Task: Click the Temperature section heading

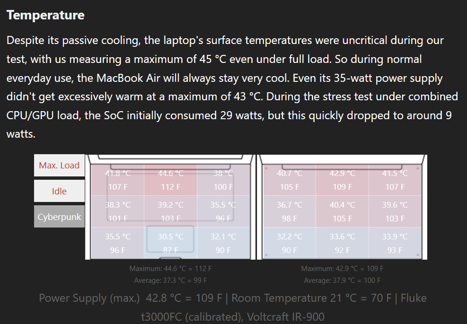Action: coord(45,15)
